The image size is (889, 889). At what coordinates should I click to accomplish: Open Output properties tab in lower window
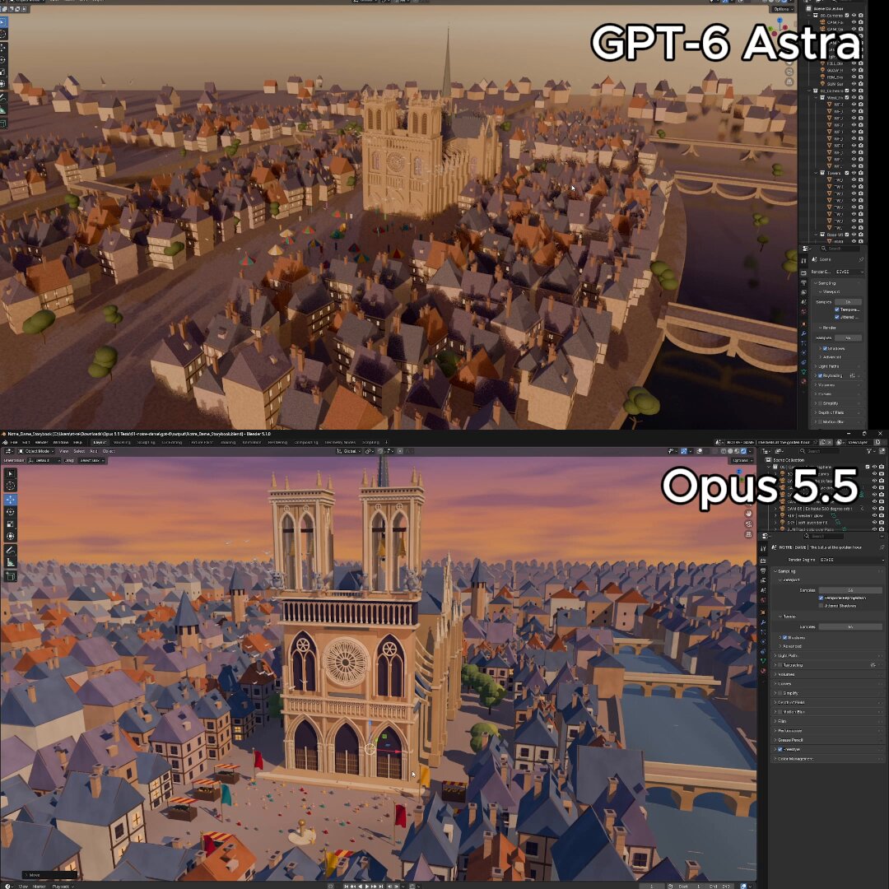763,571
